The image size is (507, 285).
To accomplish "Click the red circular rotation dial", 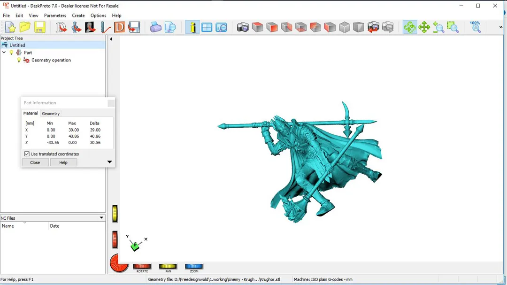I will [119, 262].
